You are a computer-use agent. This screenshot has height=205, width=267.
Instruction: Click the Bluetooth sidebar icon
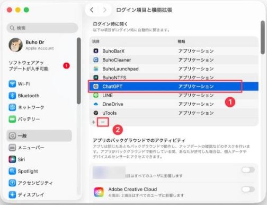coord(12,96)
